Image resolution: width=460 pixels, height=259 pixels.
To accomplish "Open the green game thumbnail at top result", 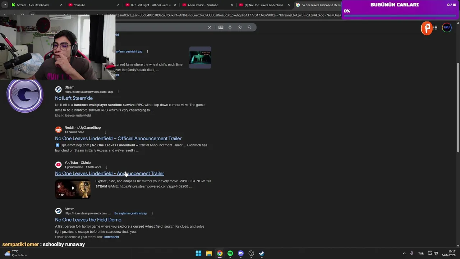I will point(200,58).
